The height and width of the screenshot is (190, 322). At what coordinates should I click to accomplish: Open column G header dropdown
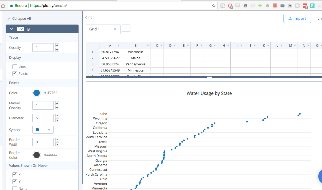pyautogui.click(x=215, y=46)
